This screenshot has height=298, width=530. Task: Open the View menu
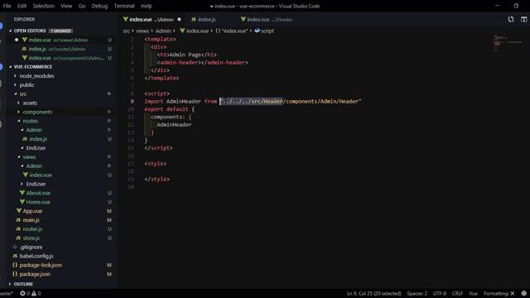coord(66,6)
